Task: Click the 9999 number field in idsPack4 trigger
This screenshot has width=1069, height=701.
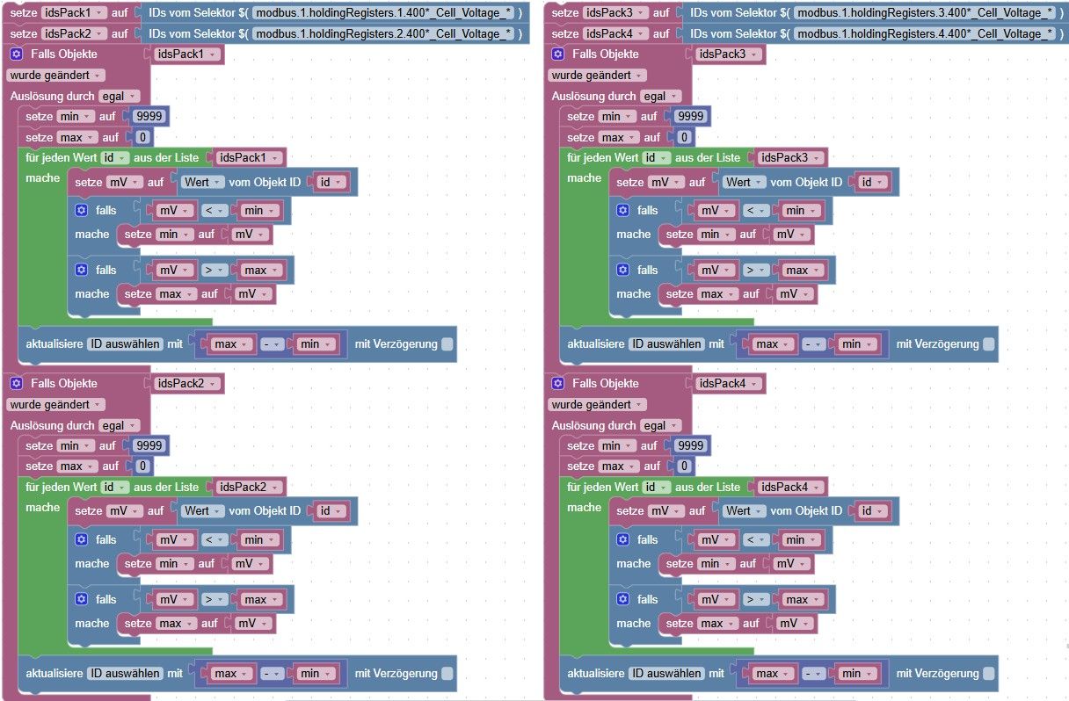Action: [x=692, y=445]
